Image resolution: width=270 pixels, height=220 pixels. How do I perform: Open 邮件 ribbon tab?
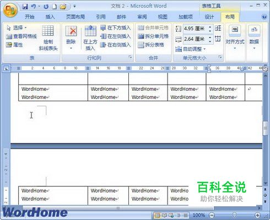(x=121, y=17)
